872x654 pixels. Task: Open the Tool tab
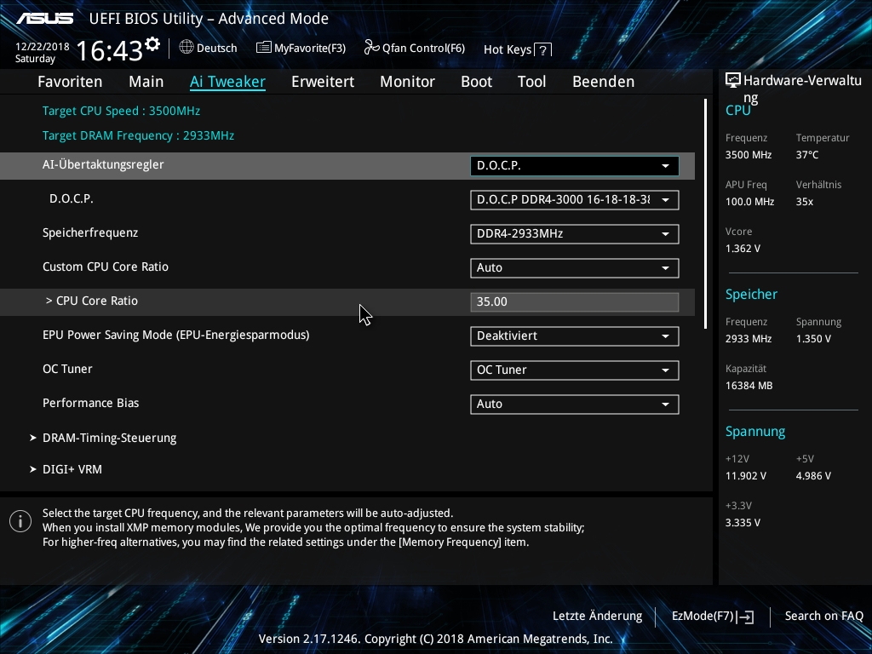531,82
